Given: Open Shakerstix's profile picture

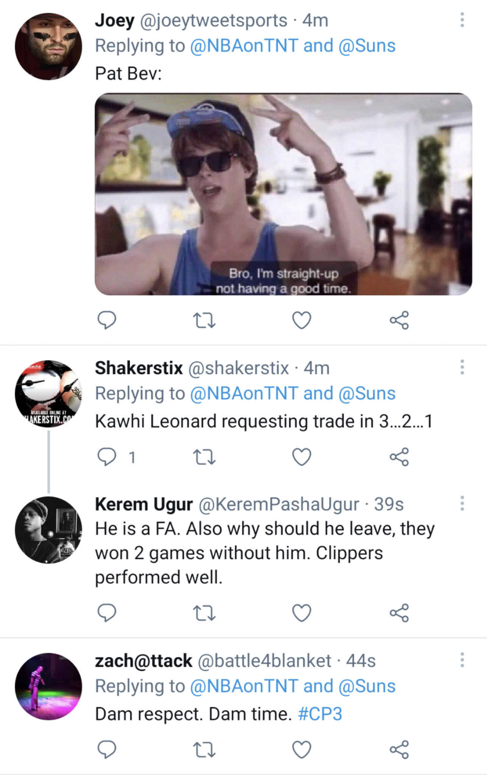Looking at the screenshot, I should pos(48,394).
